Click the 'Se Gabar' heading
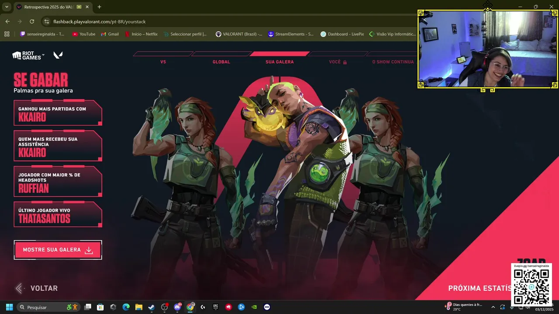Viewport: 559px width, 314px height. (41, 80)
